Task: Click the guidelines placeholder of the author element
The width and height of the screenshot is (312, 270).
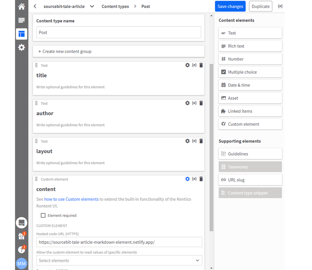Action: tap(70, 125)
